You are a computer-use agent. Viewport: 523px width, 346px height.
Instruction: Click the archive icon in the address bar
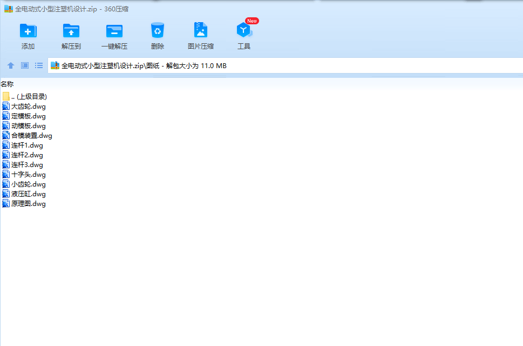55,65
